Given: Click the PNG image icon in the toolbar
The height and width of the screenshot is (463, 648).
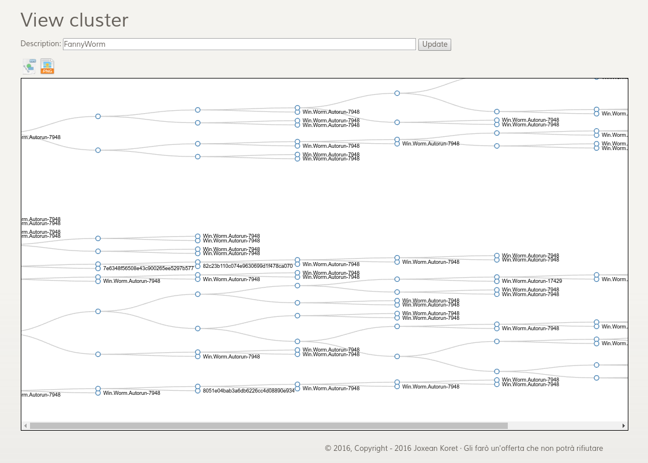Looking at the screenshot, I should (x=47, y=66).
